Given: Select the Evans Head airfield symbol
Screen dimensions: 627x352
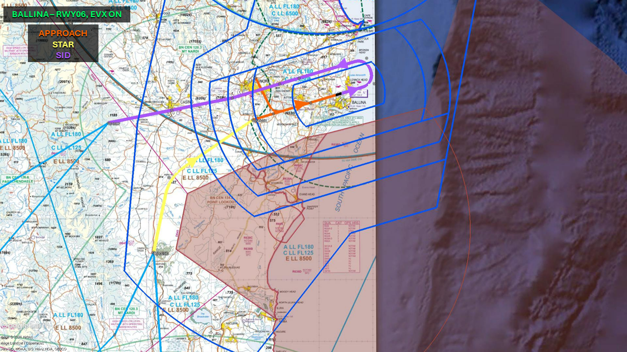Looking at the screenshot, I should pos(293,191).
